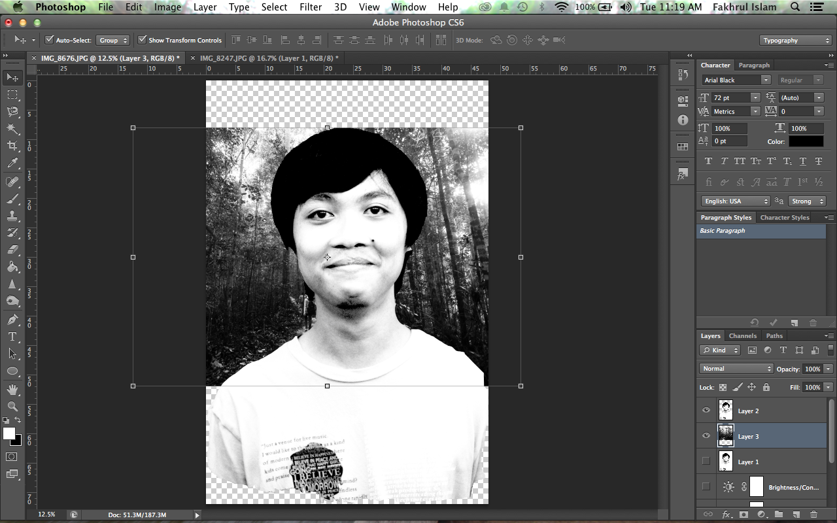Screen dimensions: 837x523
Task: Click the foreground color swatch
Action: pyautogui.click(x=9, y=433)
